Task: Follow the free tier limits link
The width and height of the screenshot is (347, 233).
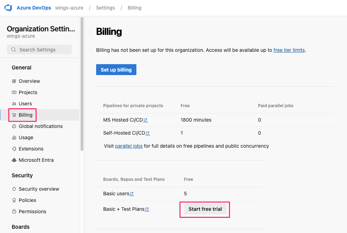Action: (289, 50)
